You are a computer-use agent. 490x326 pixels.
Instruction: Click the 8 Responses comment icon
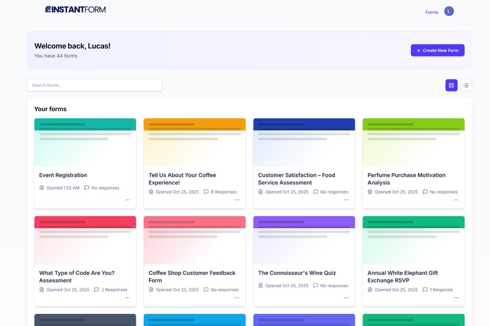206,192
